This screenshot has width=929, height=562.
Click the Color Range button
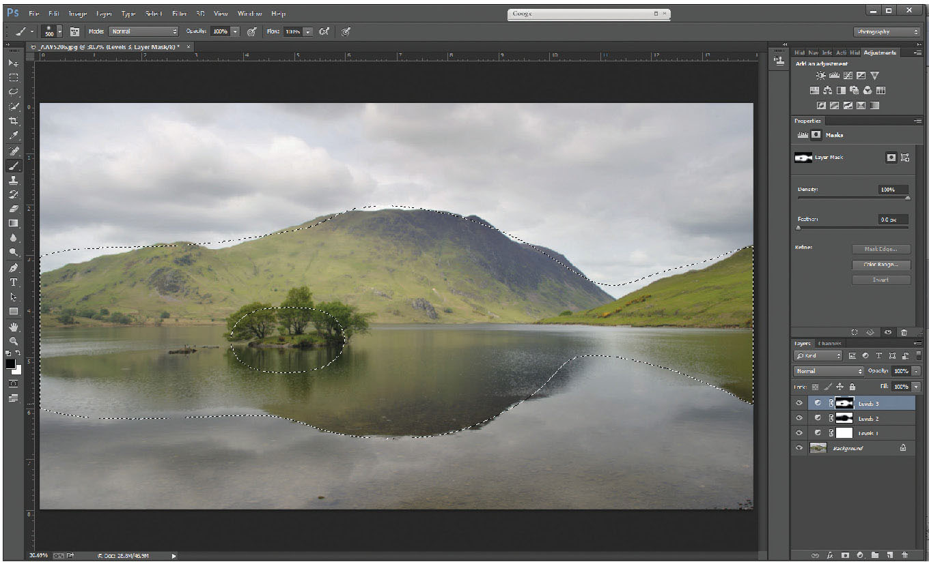tap(881, 265)
